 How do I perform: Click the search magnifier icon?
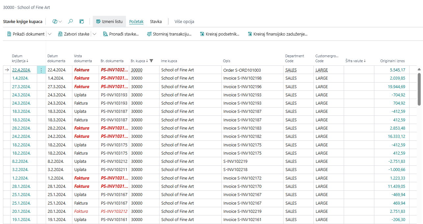pos(70,21)
